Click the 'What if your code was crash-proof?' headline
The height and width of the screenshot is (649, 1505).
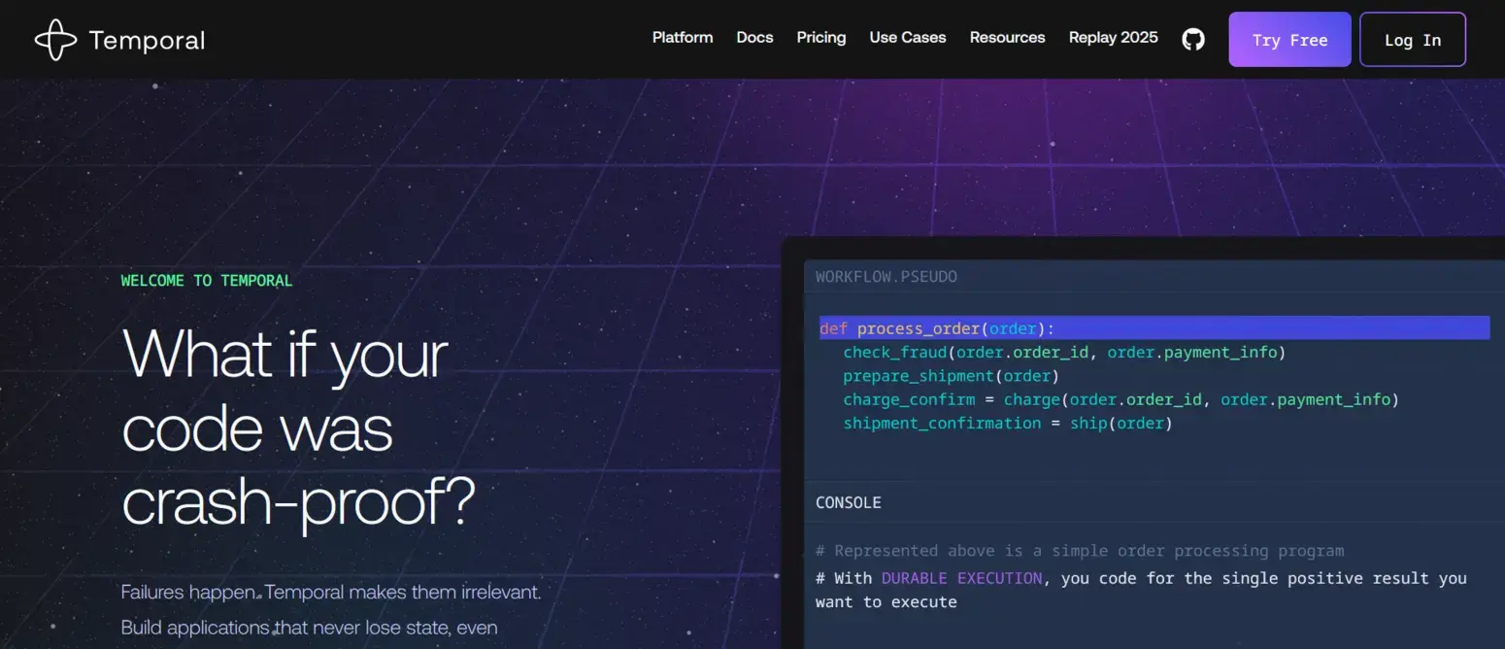[299, 427]
